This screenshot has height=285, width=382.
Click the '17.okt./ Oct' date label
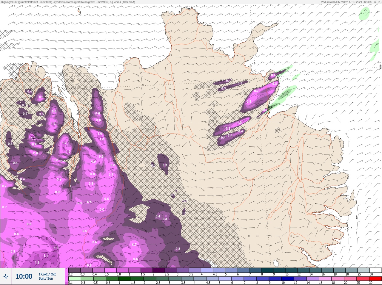(x=47, y=274)
